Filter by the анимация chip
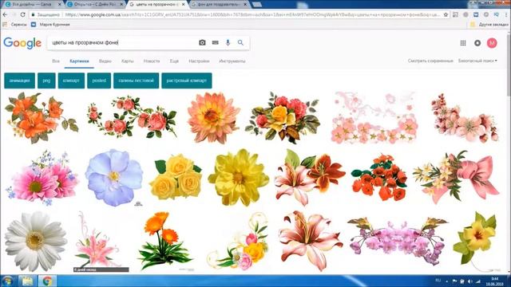The width and height of the screenshot is (511, 287). coord(19,81)
